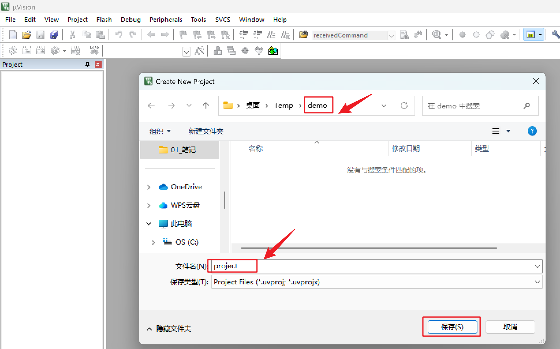
Task: Collapse the 此电脑 tree node
Action: pyautogui.click(x=149, y=224)
